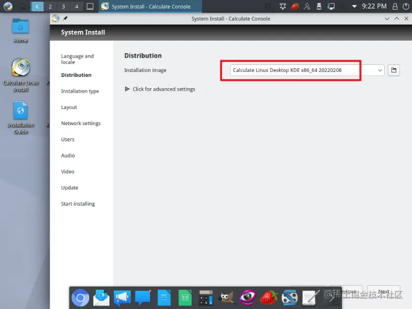Open the Video step
The height and width of the screenshot is (309, 412).
coord(67,171)
